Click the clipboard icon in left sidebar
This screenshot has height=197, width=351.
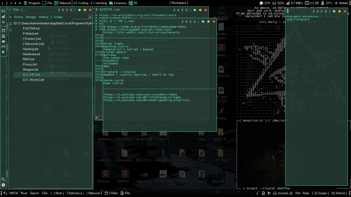(3, 30)
